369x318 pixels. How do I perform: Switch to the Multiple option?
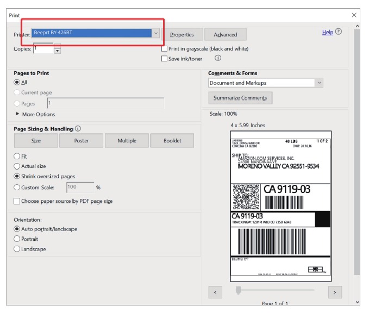click(x=127, y=141)
